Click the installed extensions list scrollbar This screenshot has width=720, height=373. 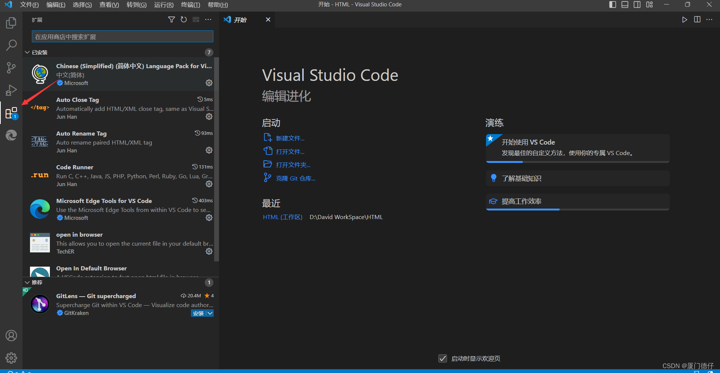coord(216,159)
